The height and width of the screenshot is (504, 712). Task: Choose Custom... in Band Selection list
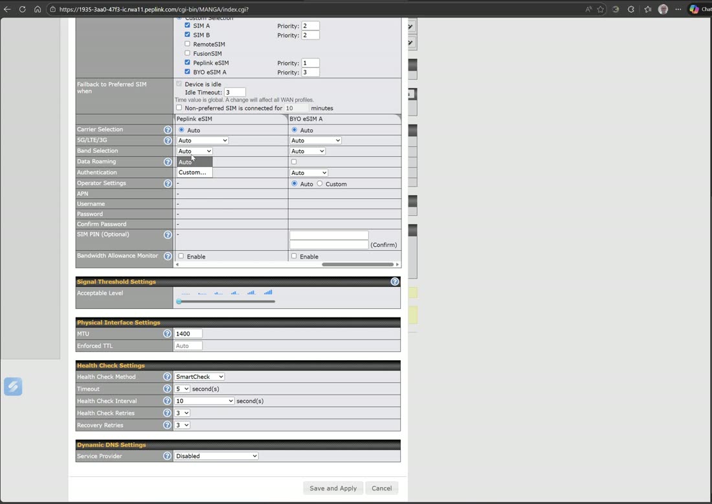[x=194, y=172]
